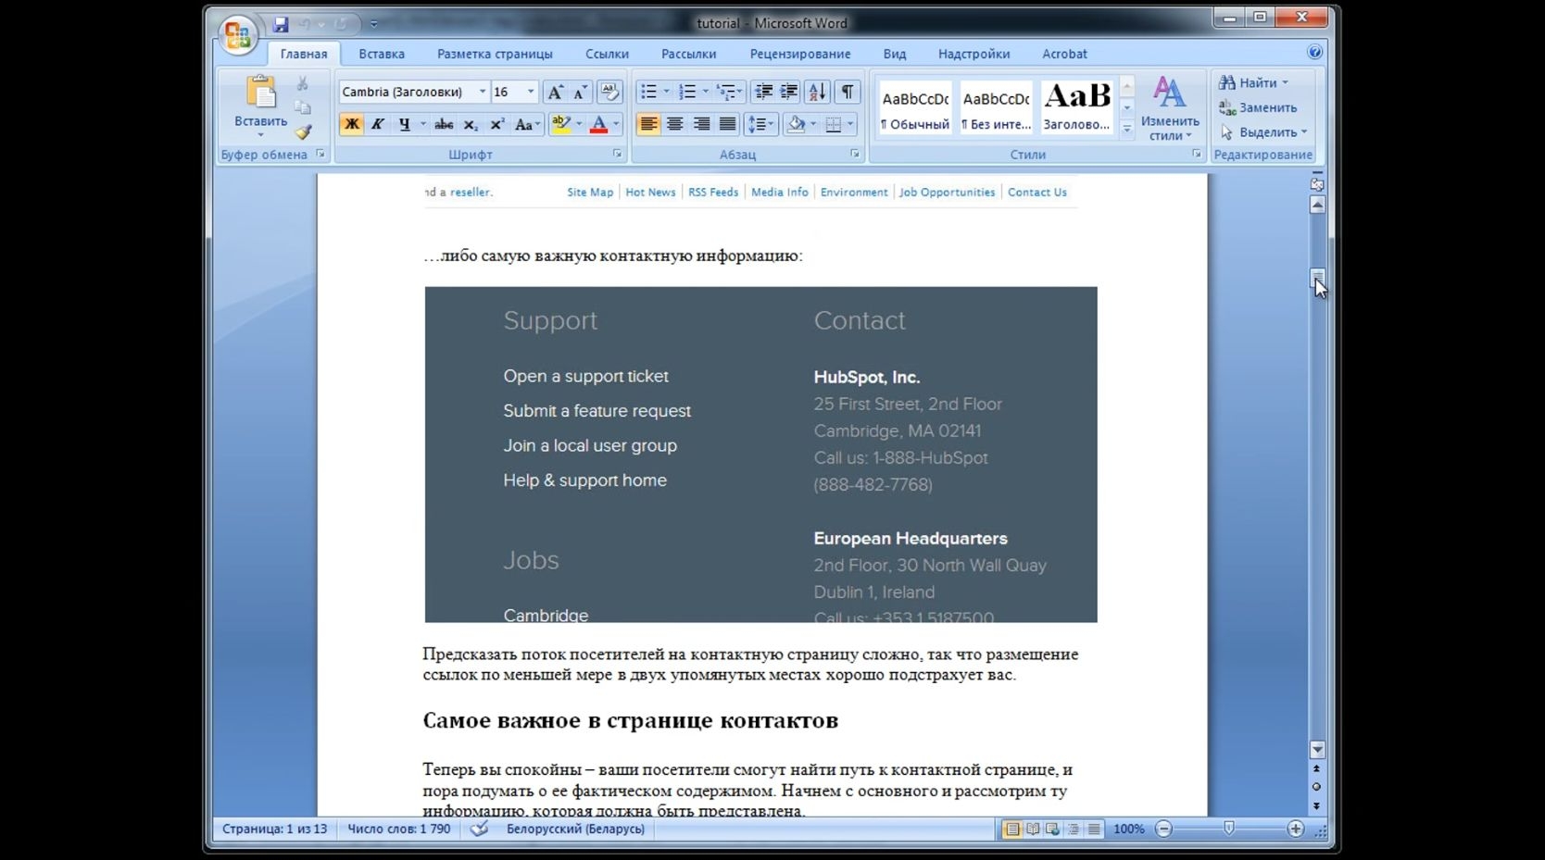Apply superscript formatting
1545x860 pixels.
pyautogui.click(x=497, y=124)
